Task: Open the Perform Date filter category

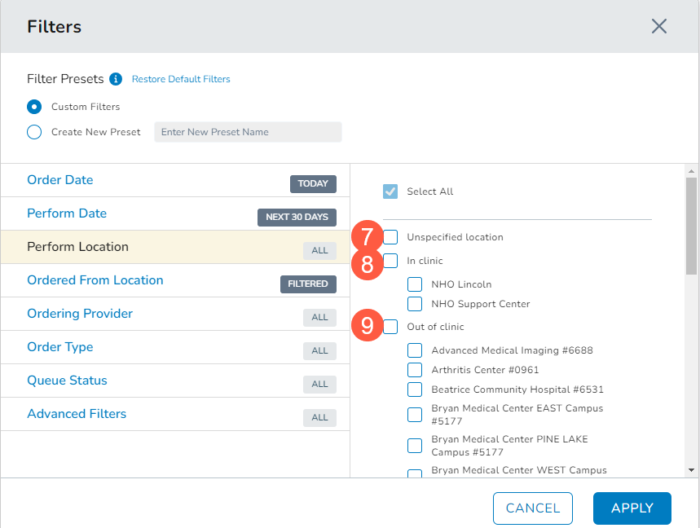Action: 67,213
